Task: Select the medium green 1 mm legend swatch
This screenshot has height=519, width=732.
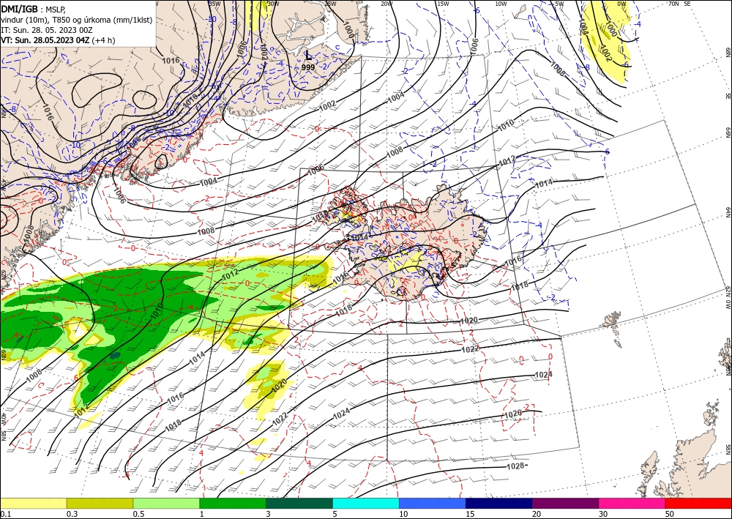Action: click(233, 503)
